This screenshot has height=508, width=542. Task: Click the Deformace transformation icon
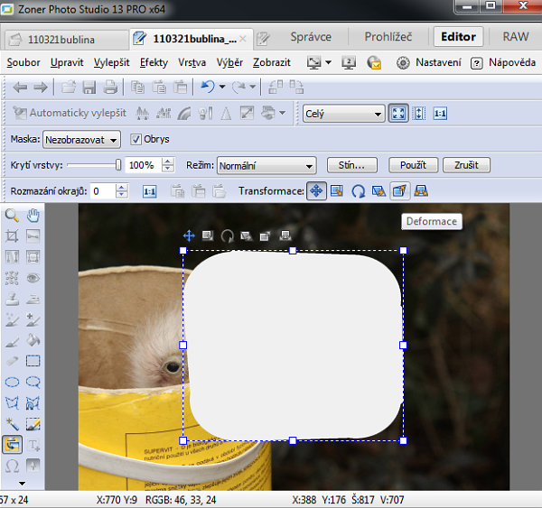(x=399, y=191)
